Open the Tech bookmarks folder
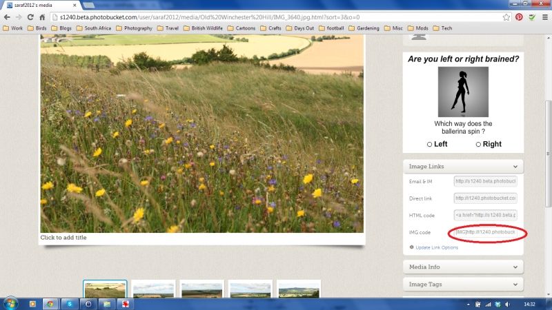 click(x=442, y=28)
